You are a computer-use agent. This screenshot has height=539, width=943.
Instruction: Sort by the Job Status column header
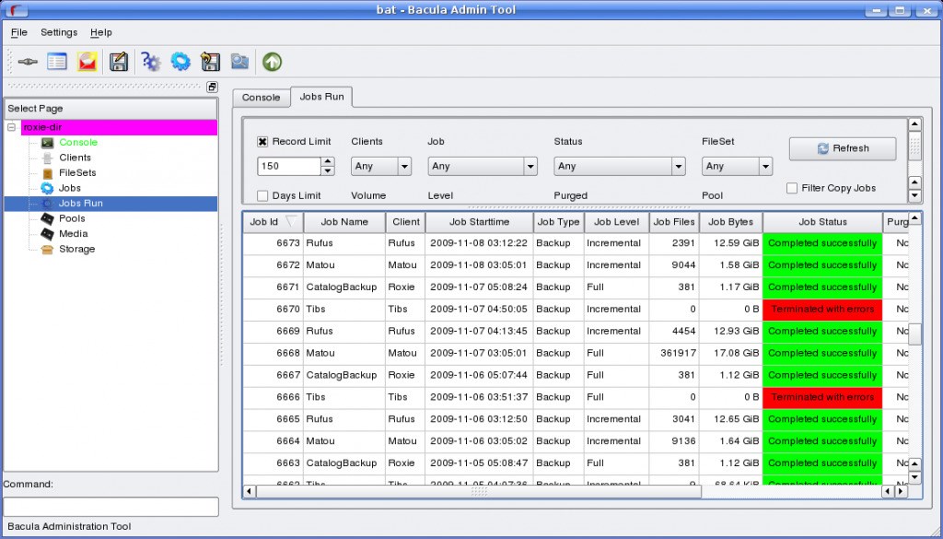[822, 222]
